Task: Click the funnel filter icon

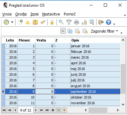Action: pyautogui.click(x=69, y=22)
